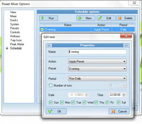Go to previous properties page with << arrow
Image resolution: width=142 pixels, height=124 pixels.
(49, 45)
